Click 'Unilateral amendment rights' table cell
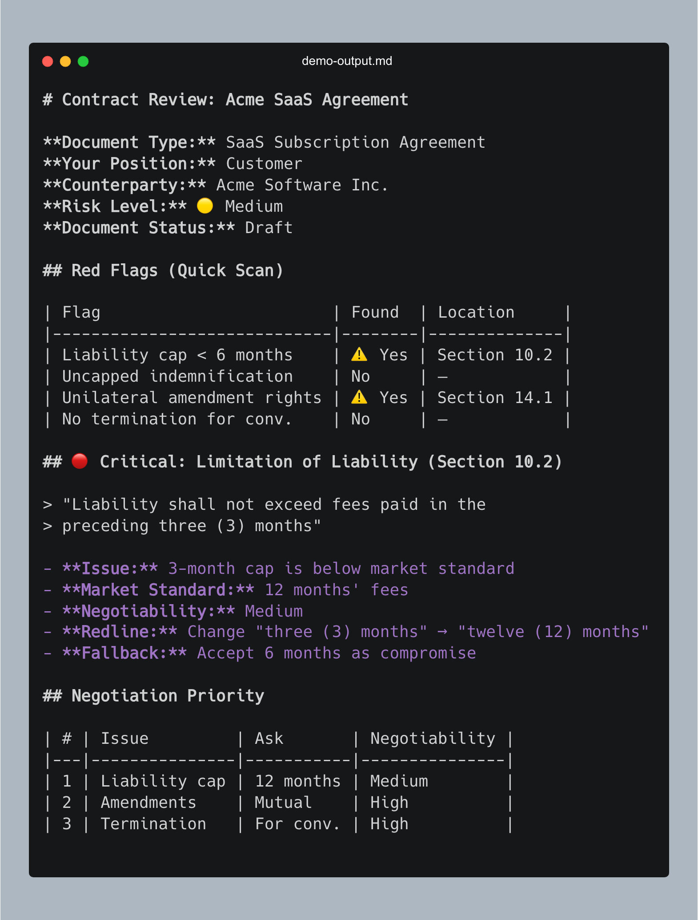This screenshot has width=698, height=920. [192, 398]
